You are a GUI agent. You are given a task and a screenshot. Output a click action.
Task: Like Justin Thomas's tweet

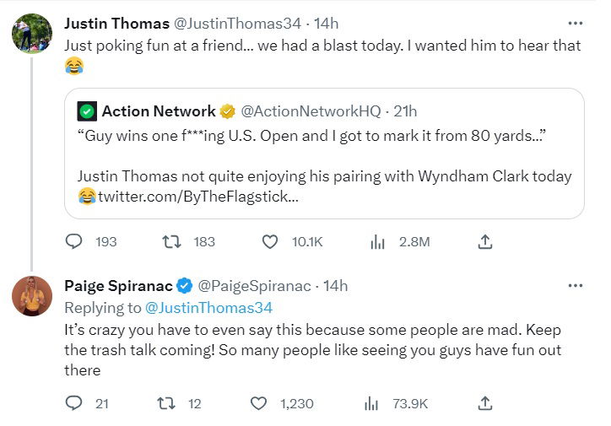(x=270, y=242)
